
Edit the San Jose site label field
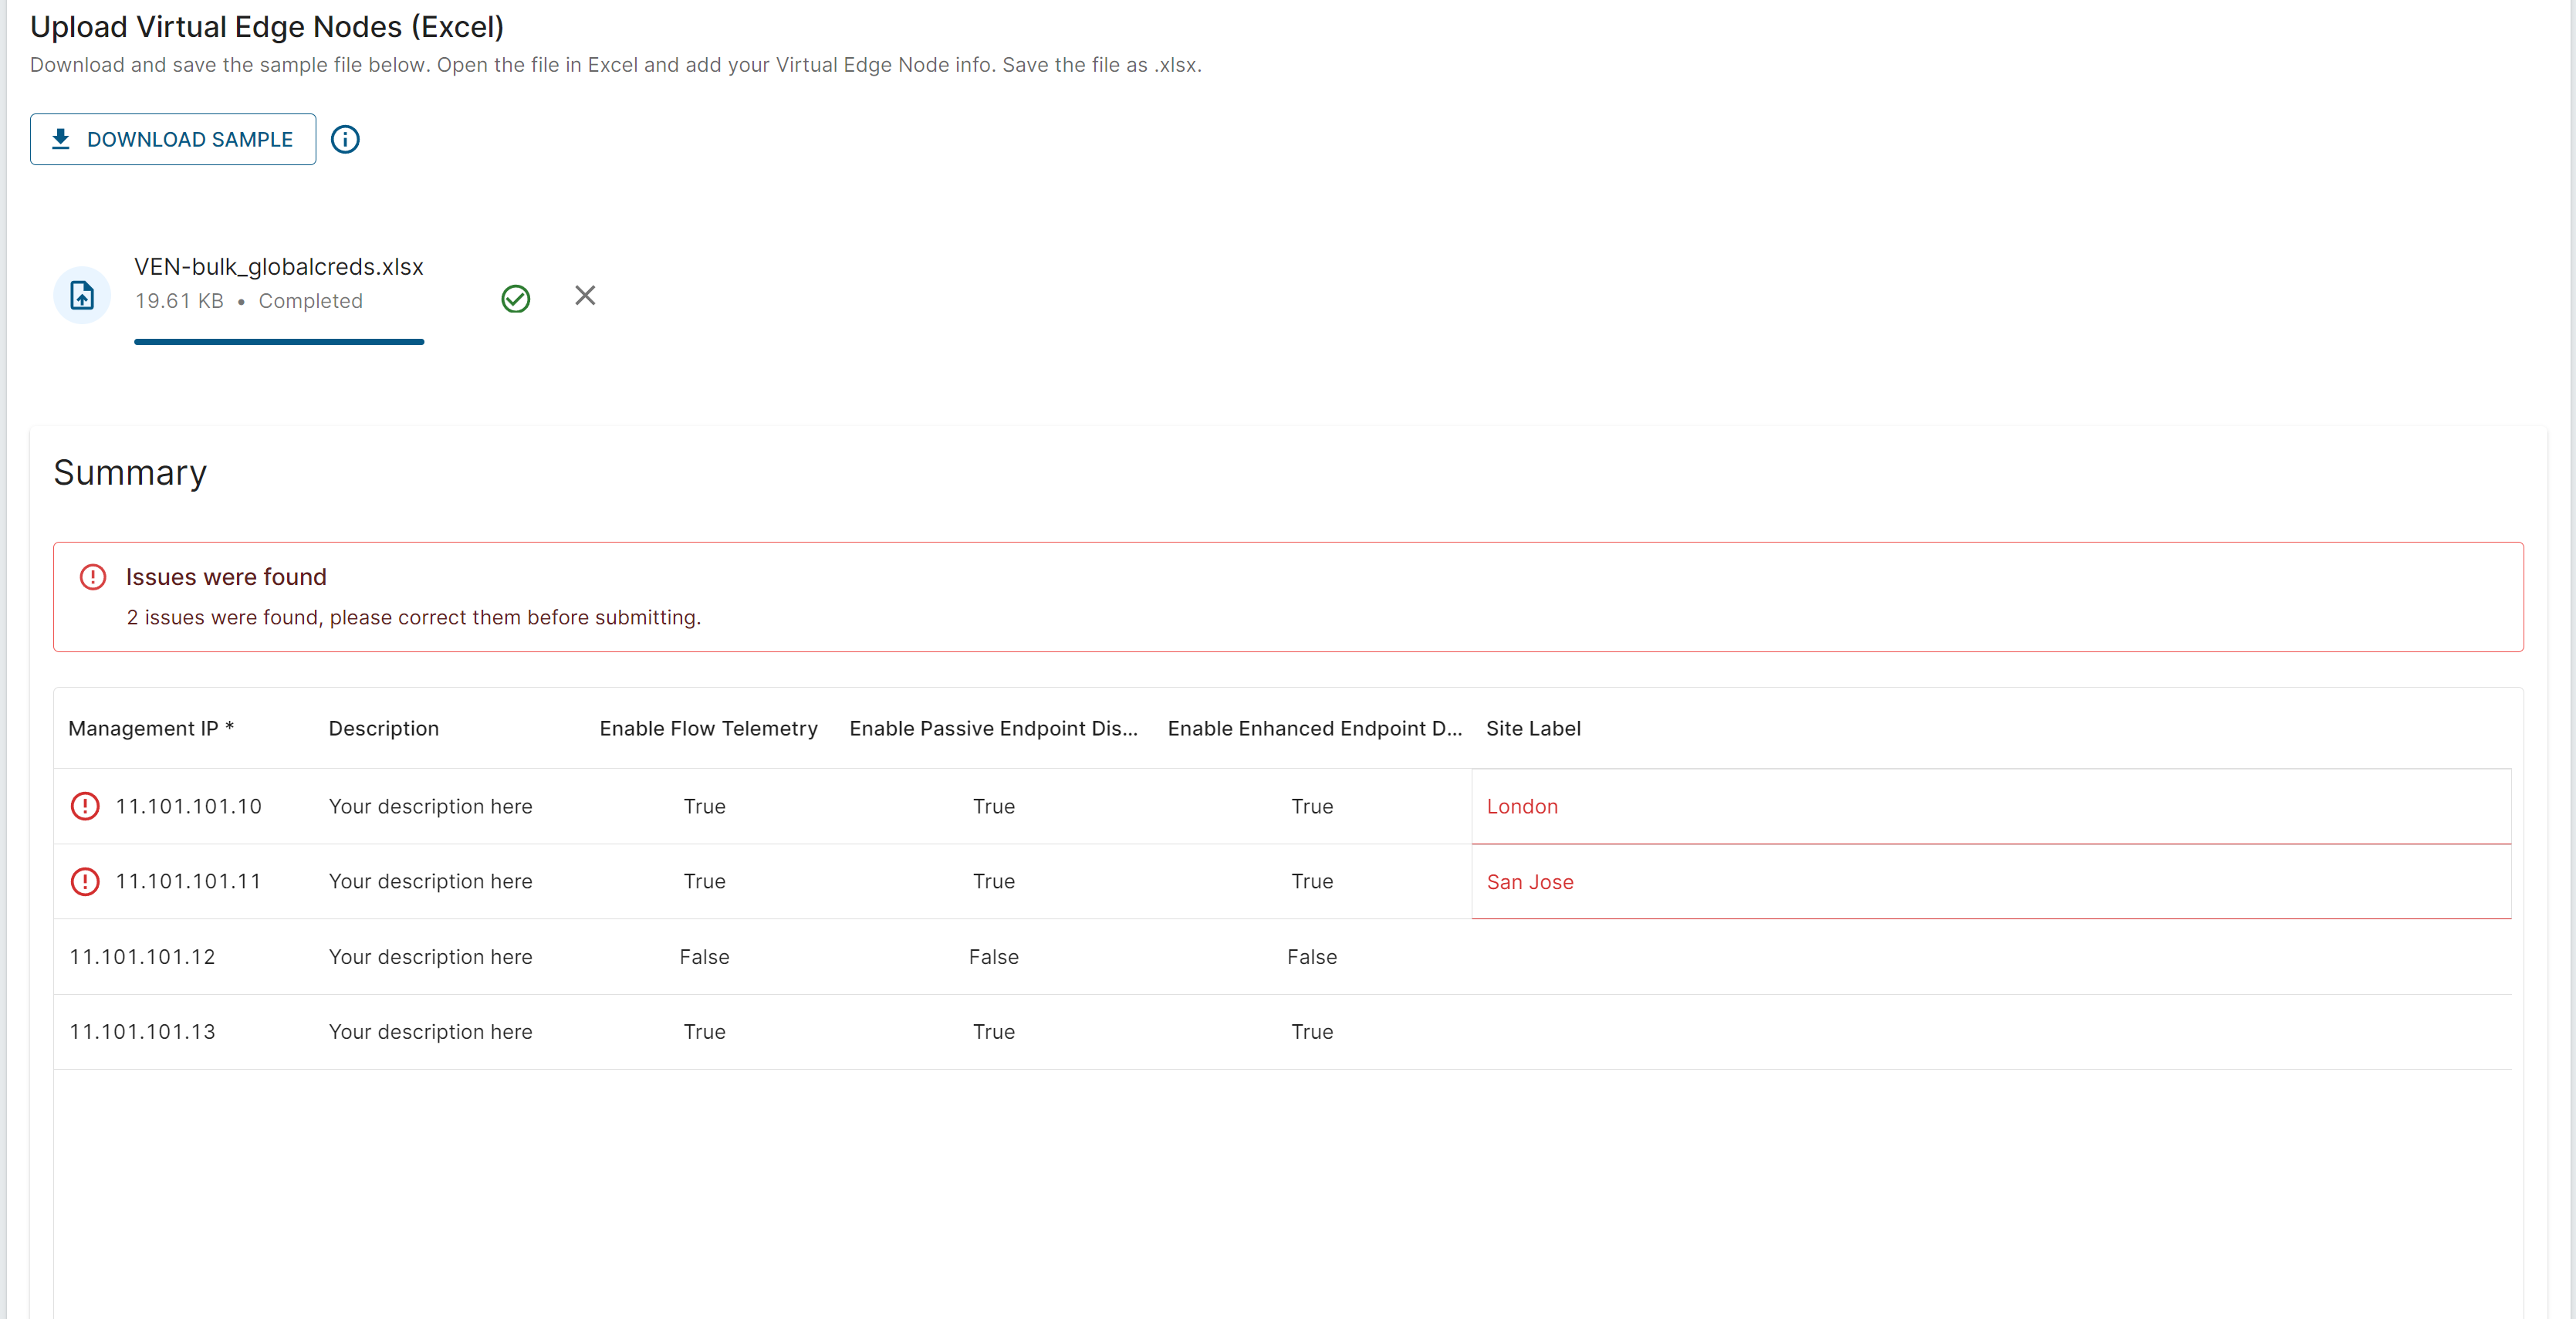(x=1990, y=882)
